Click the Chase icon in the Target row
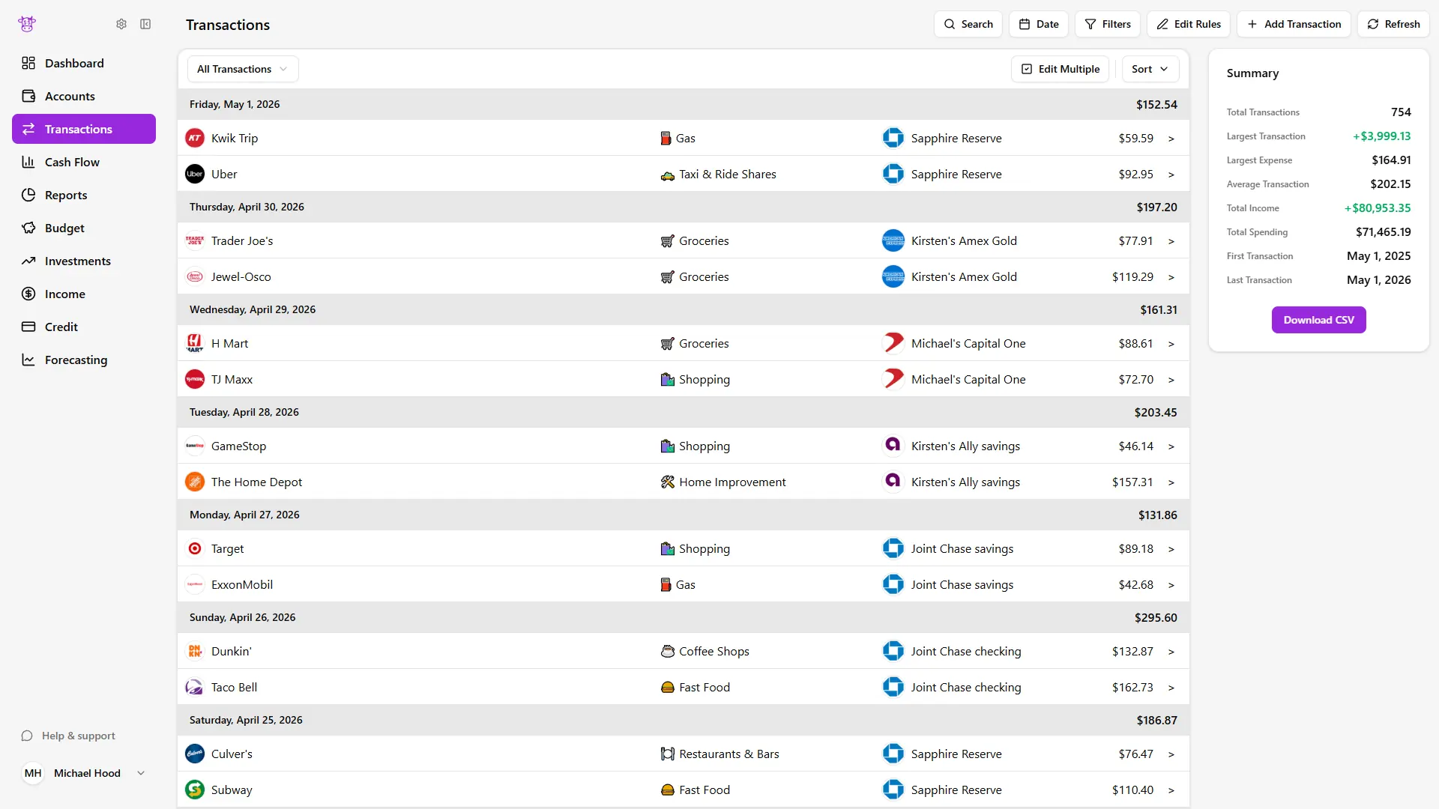 [x=893, y=548]
